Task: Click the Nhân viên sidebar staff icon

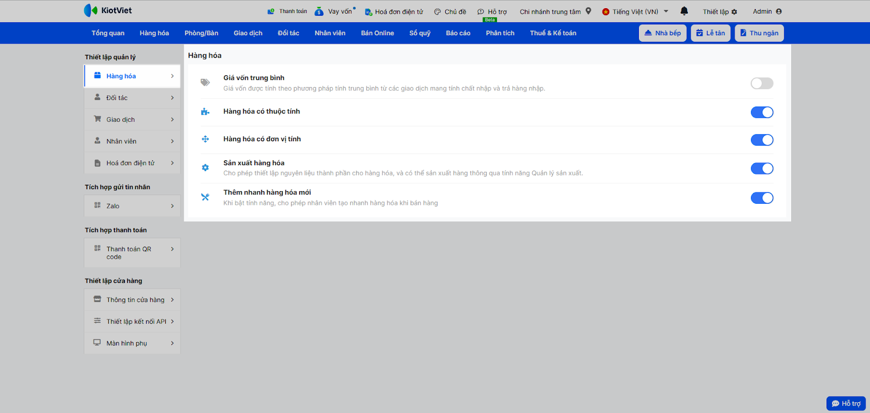Action: [x=97, y=141]
